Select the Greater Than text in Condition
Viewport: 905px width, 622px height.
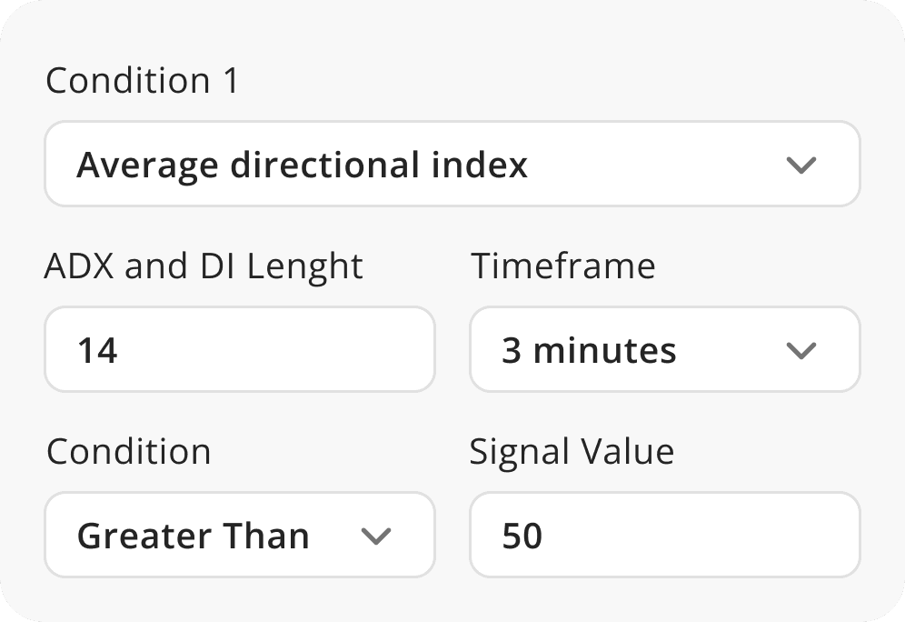pyautogui.click(x=193, y=537)
